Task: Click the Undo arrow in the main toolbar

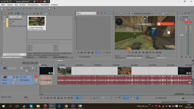Action: pos(36,9)
